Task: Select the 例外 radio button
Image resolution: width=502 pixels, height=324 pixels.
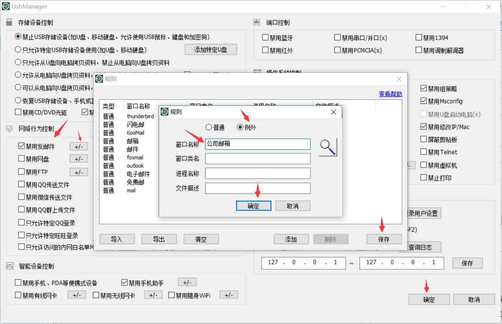Action: [x=240, y=127]
